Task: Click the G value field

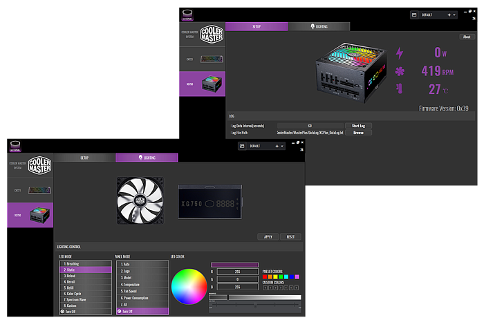Action: coord(238,279)
